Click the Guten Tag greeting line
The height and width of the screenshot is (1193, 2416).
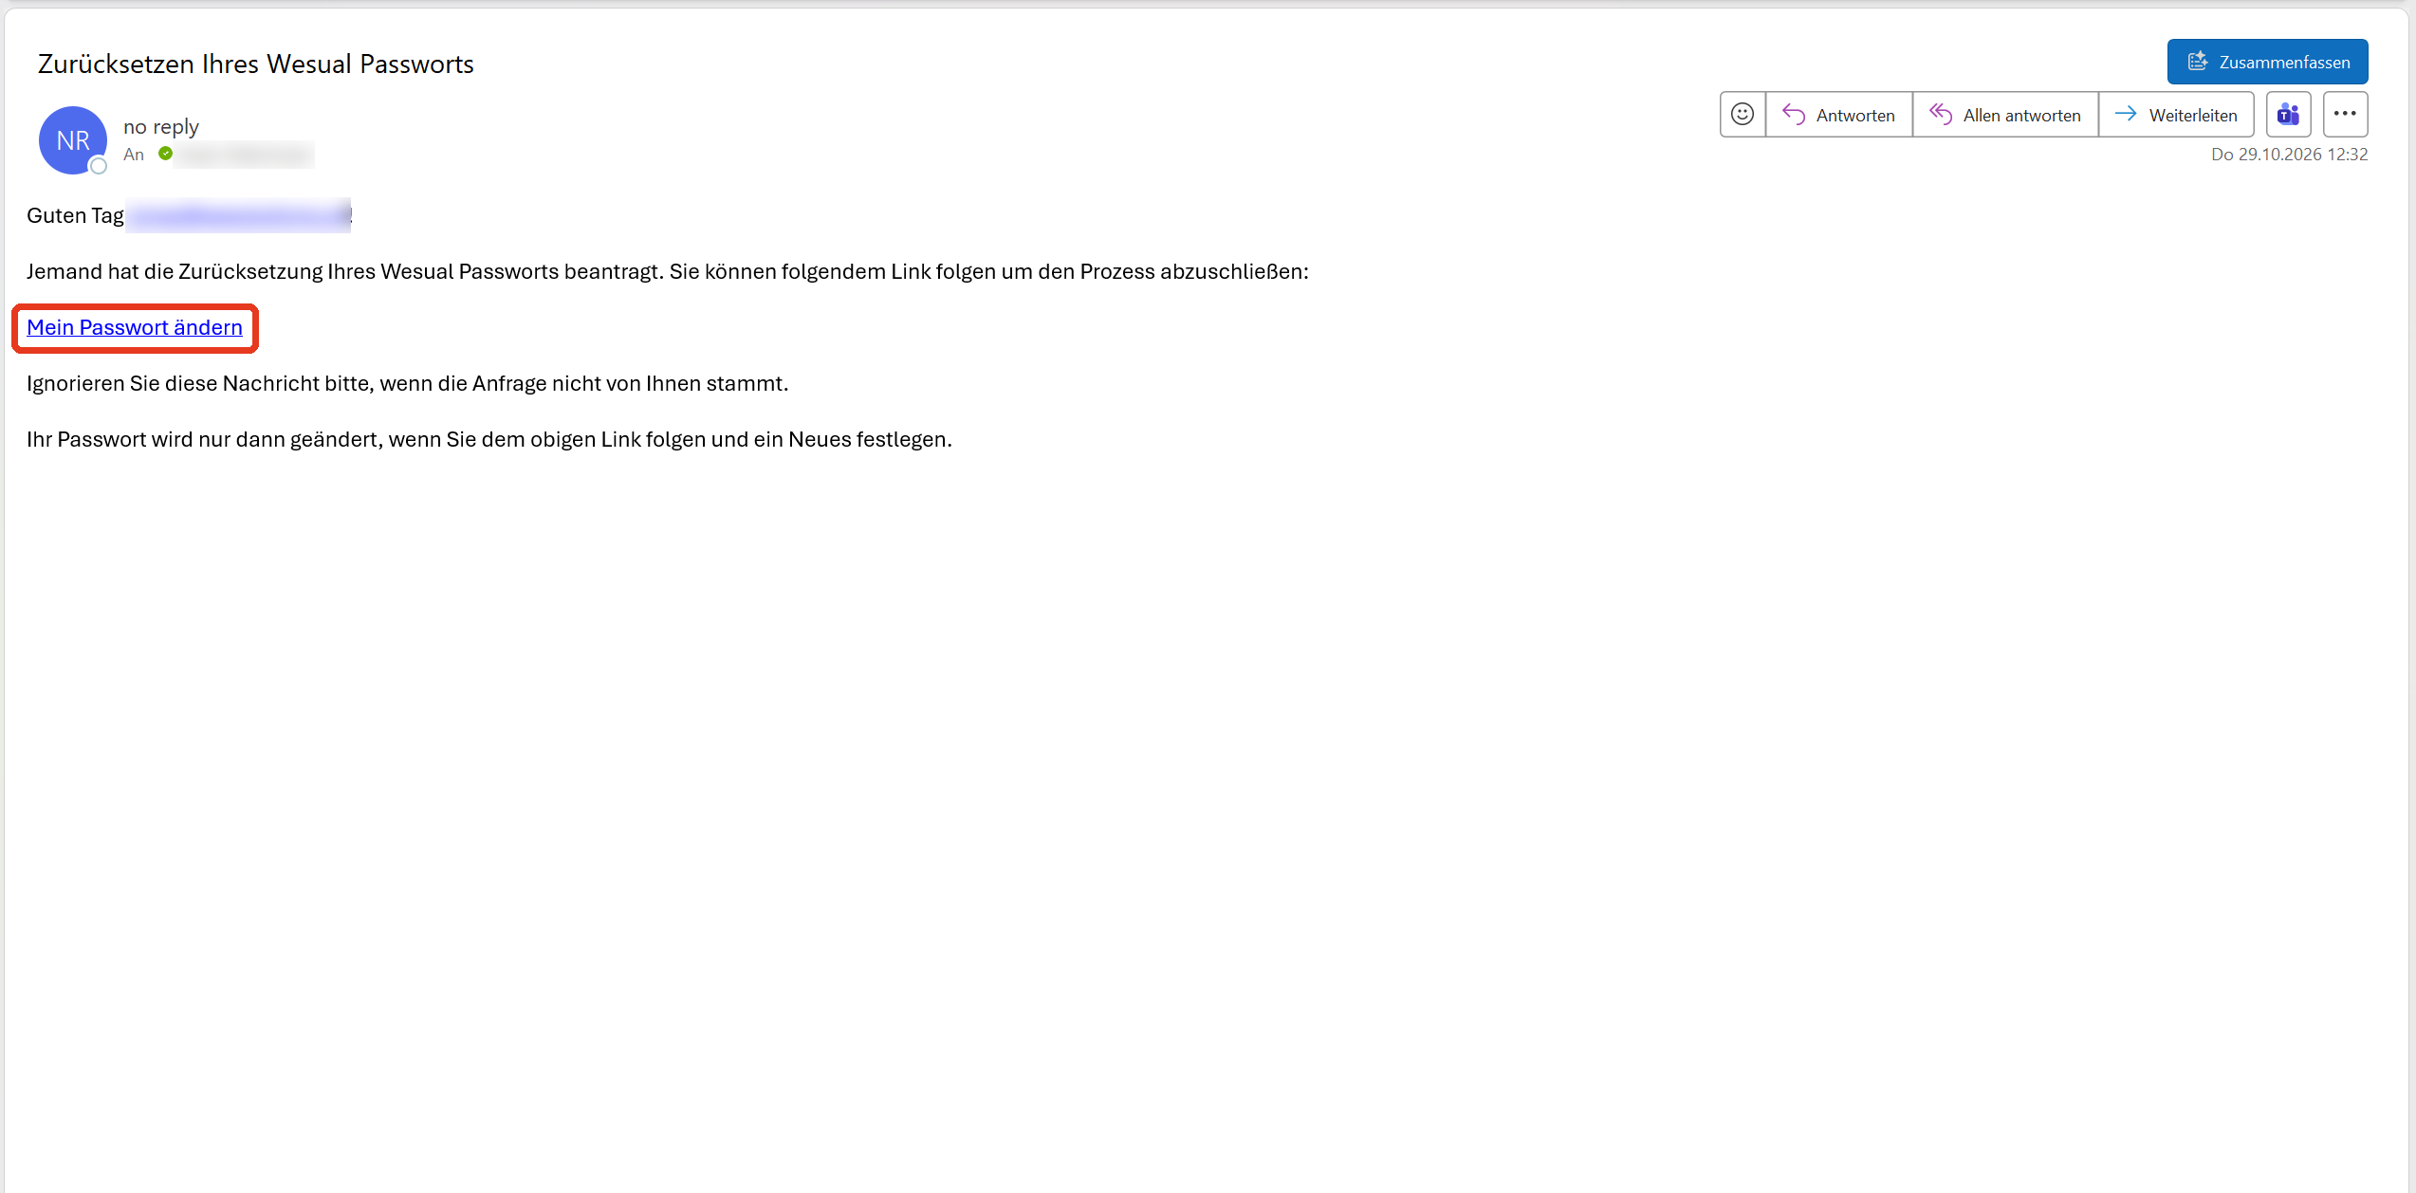(190, 215)
